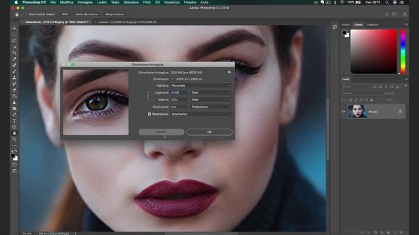Screen dimensions: 419x235
Task: Open macOS Spotlight search
Action: [387, 3]
